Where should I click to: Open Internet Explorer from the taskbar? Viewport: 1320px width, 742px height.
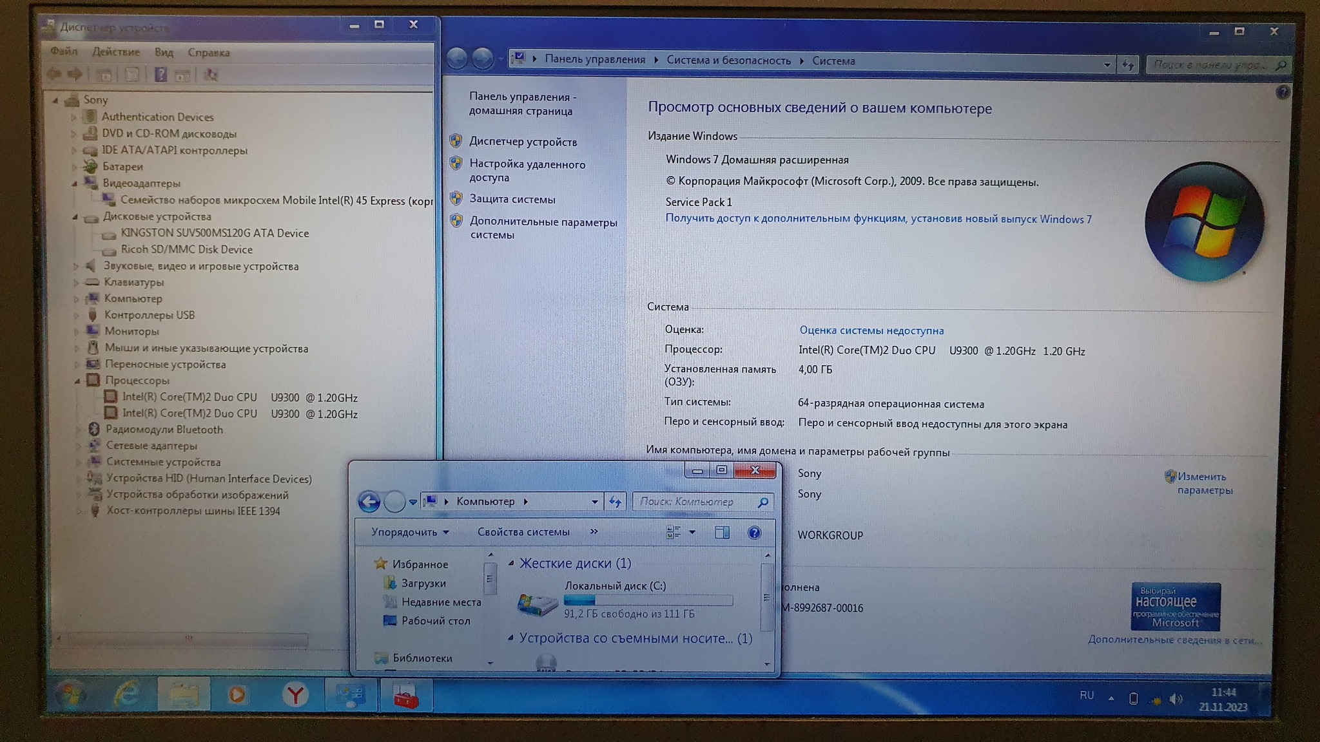tap(127, 694)
